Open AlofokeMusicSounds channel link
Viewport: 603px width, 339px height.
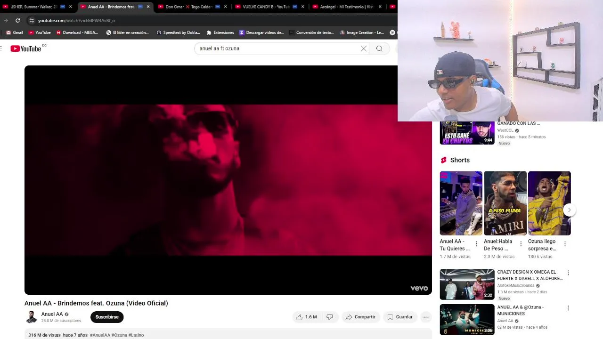pyautogui.click(x=515, y=285)
